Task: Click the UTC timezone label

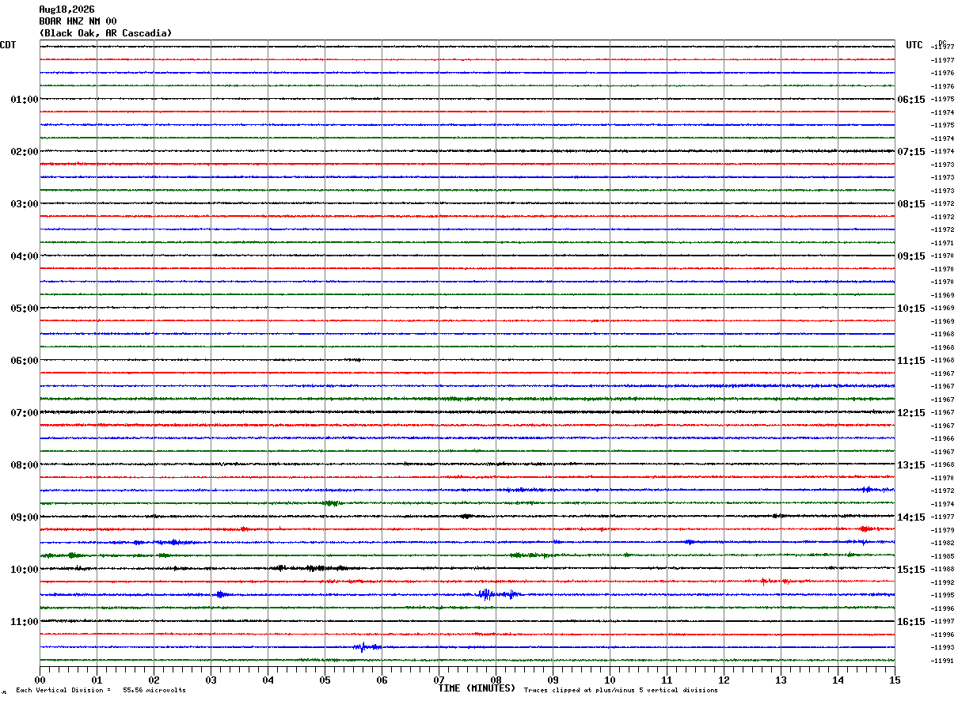Action: [914, 45]
